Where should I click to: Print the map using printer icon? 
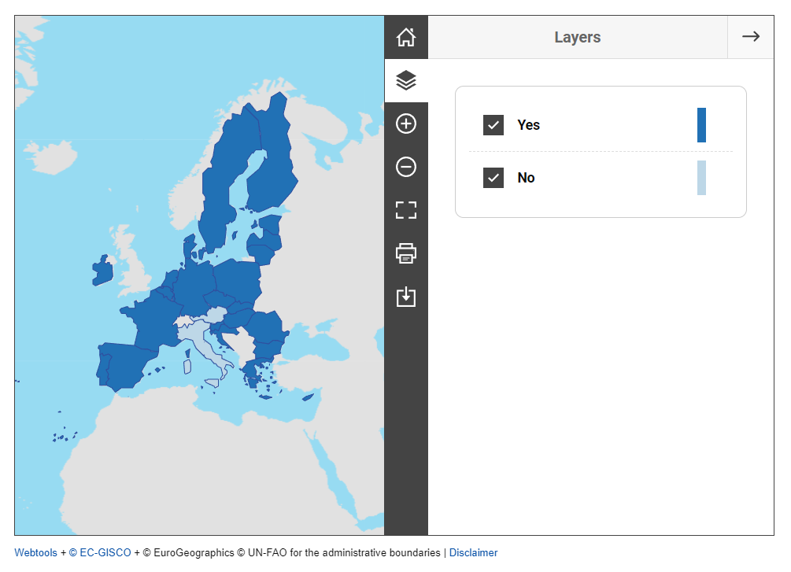406,253
